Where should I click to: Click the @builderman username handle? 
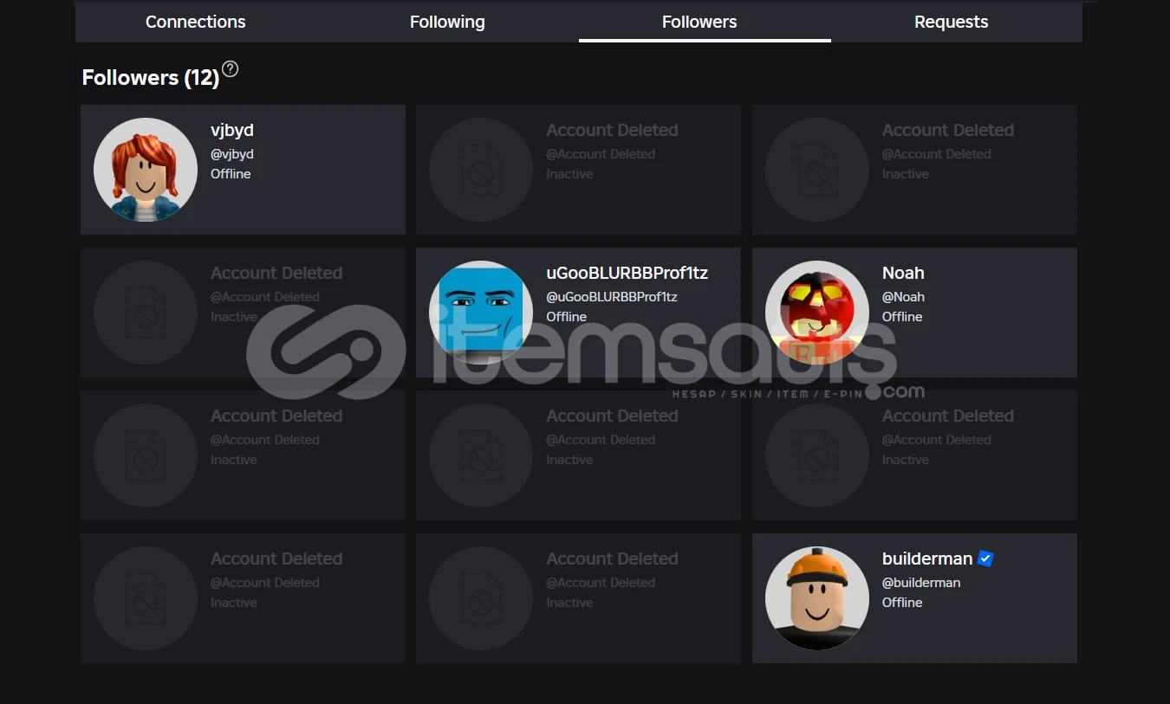[921, 583]
